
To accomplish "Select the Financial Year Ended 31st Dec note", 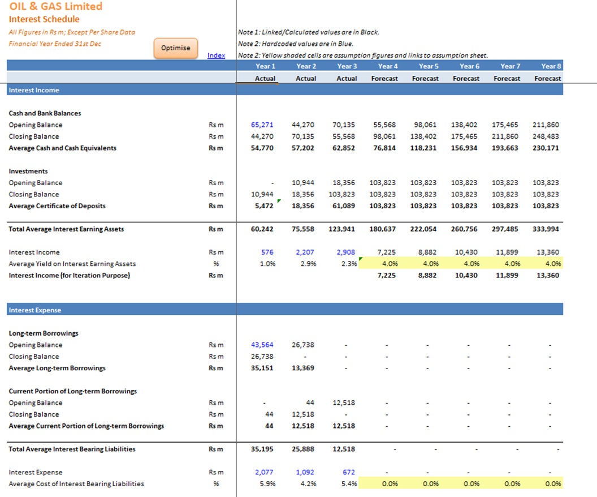I will (x=55, y=44).
